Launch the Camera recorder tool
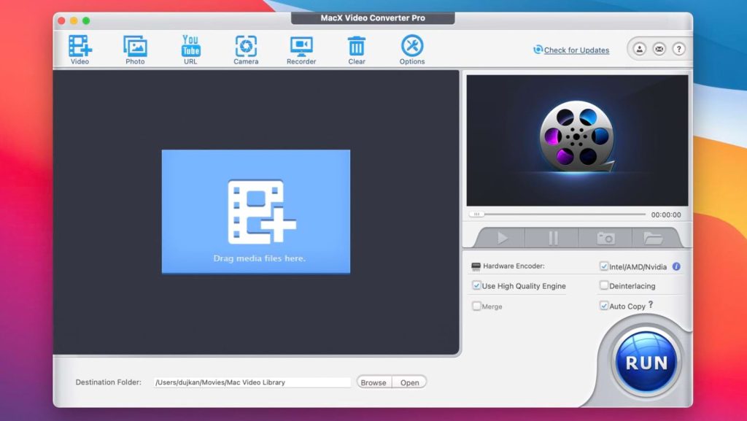 pos(246,50)
